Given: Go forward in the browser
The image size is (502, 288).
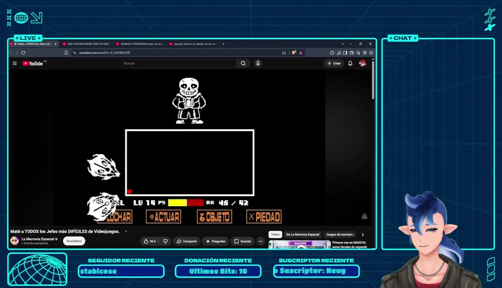Looking at the screenshot, I should coord(16,53).
